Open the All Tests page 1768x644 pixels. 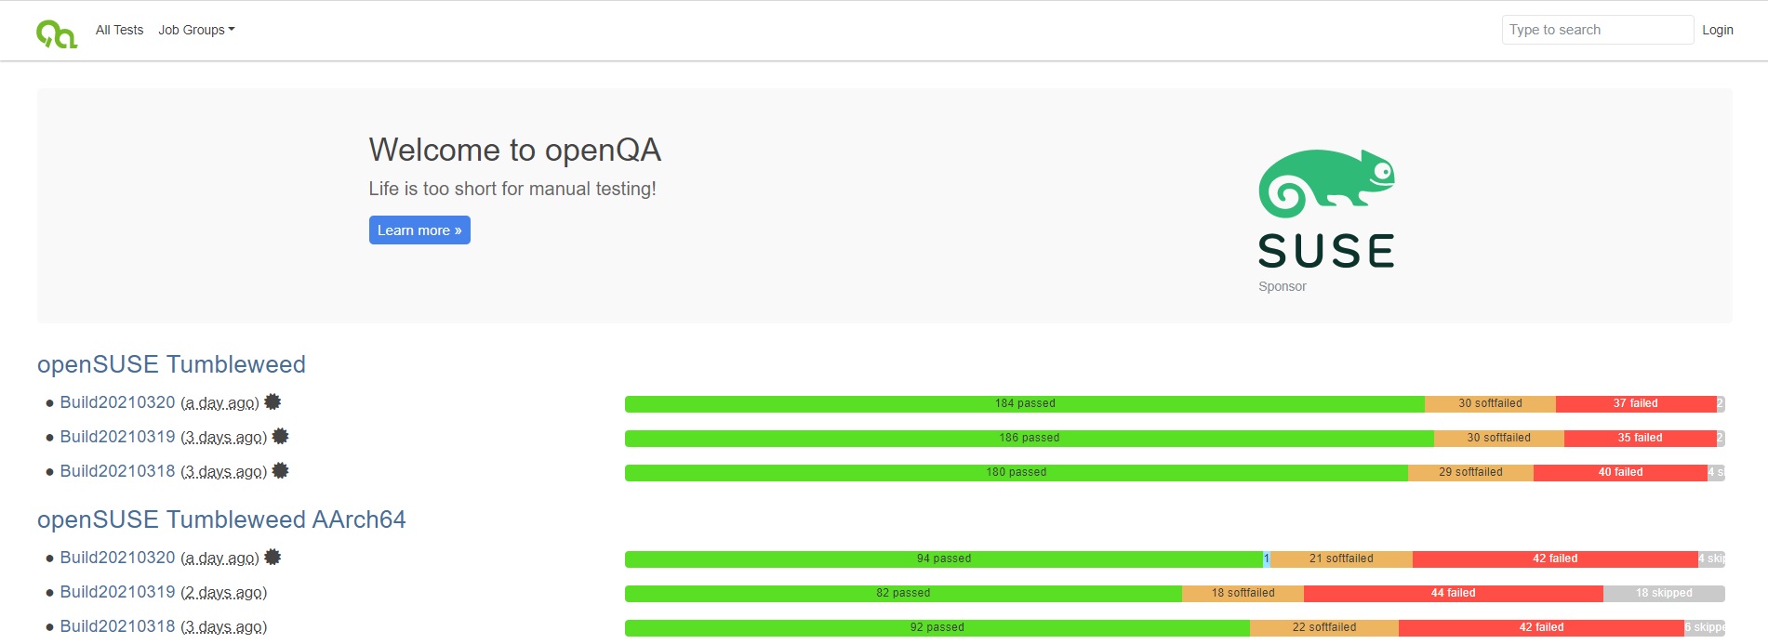tap(119, 30)
